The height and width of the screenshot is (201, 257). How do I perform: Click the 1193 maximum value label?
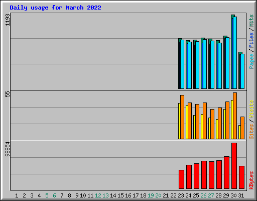click(8, 20)
